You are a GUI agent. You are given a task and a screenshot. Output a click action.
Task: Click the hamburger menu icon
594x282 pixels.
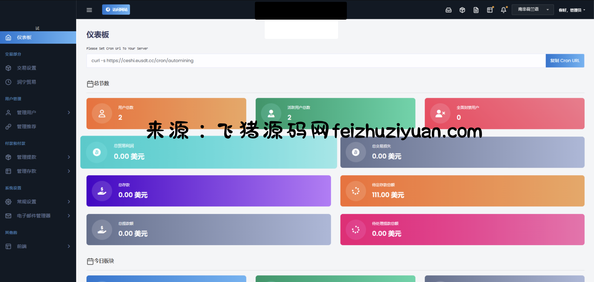pos(89,10)
